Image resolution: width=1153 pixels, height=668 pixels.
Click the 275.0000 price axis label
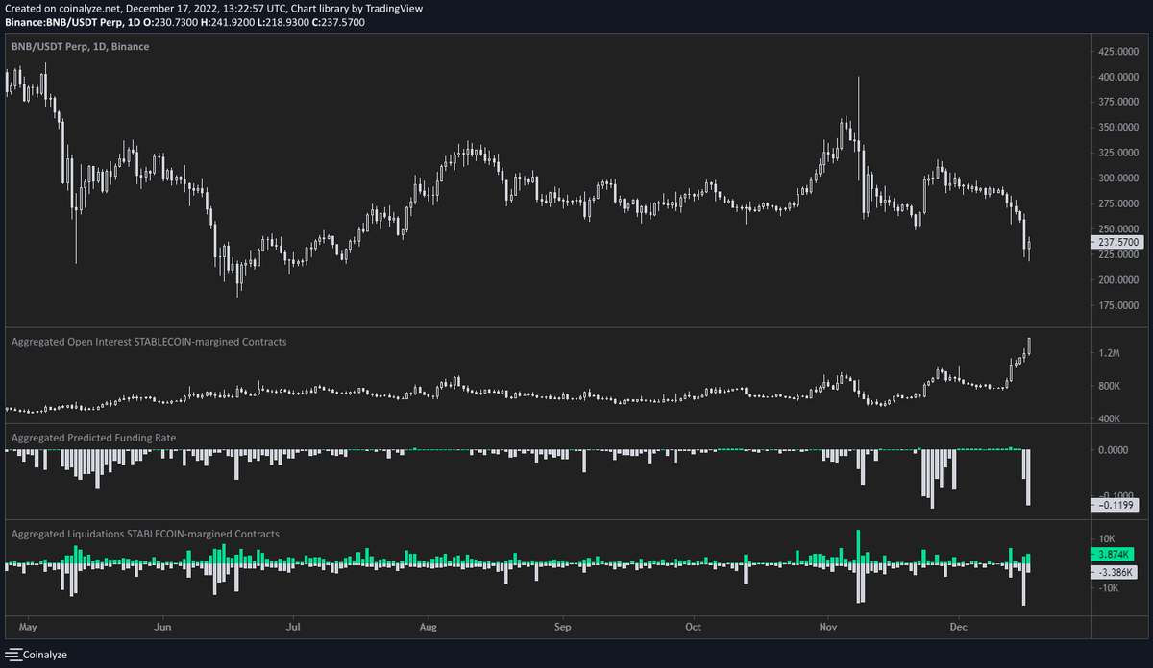(1119, 204)
